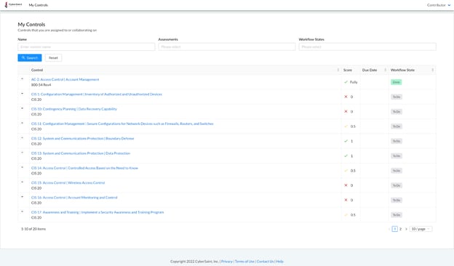Expand the CIS 16 Account Monitoring row
Screen dimensions: 454x266
[x=23, y=197]
